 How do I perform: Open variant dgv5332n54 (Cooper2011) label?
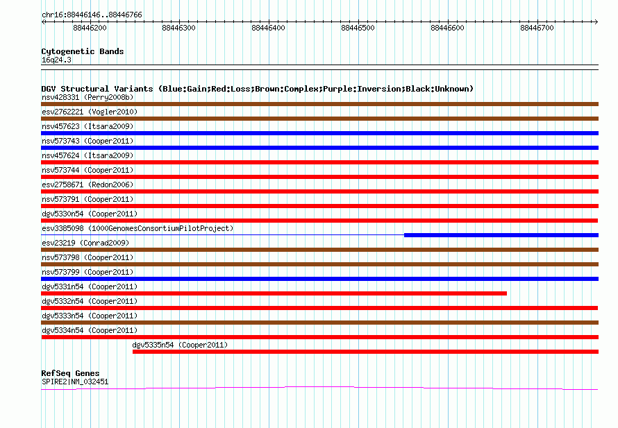(x=90, y=301)
